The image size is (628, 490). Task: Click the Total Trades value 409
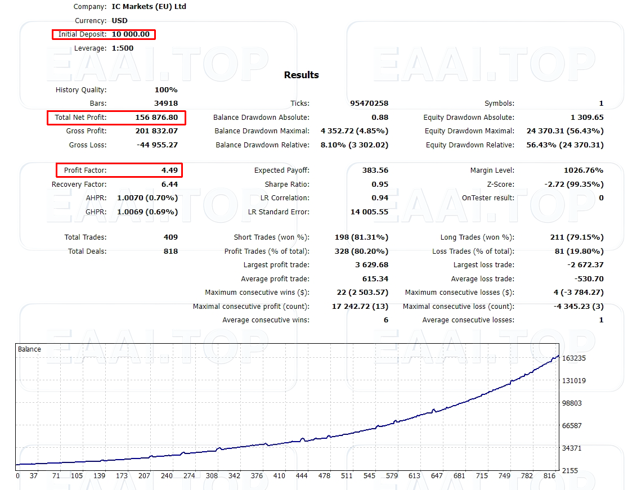171,237
